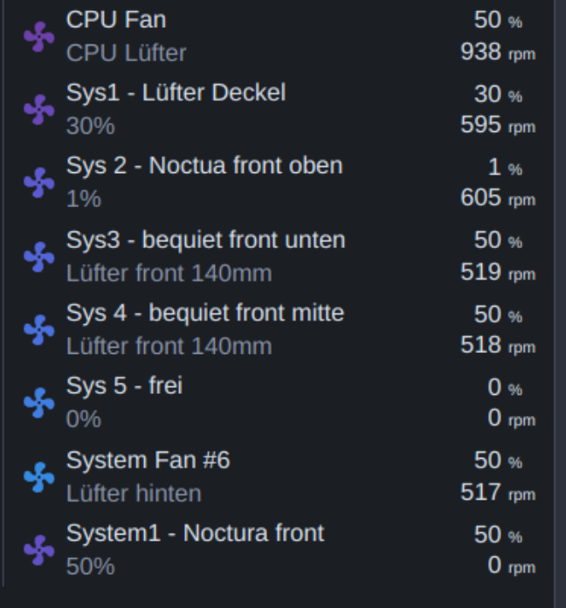Screen dimensions: 566x608
Task: Click the Sys1 Lüfter Deckel fan icon
Action: [x=38, y=109]
